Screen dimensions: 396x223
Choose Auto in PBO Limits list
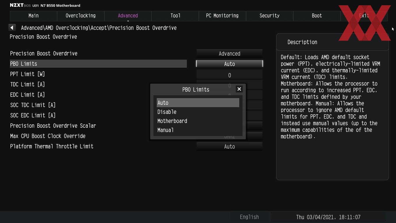tap(198, 103)
